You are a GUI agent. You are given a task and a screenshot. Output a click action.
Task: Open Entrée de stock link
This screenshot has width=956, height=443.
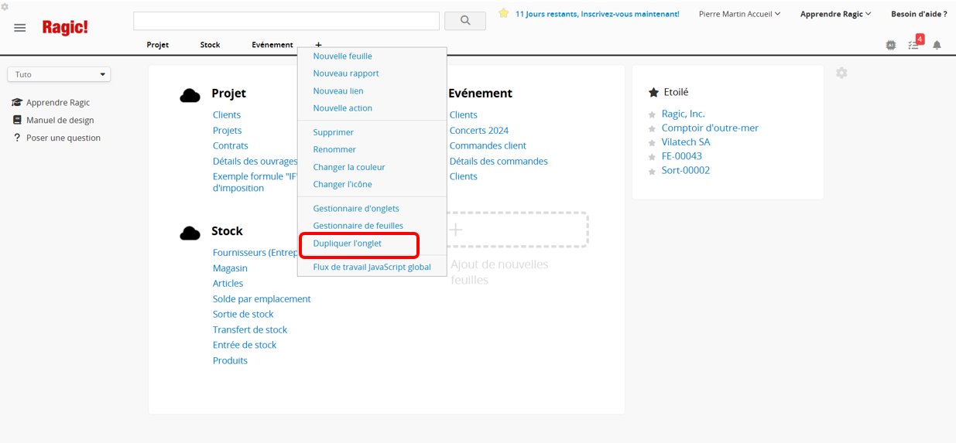(x=245, y=346)
